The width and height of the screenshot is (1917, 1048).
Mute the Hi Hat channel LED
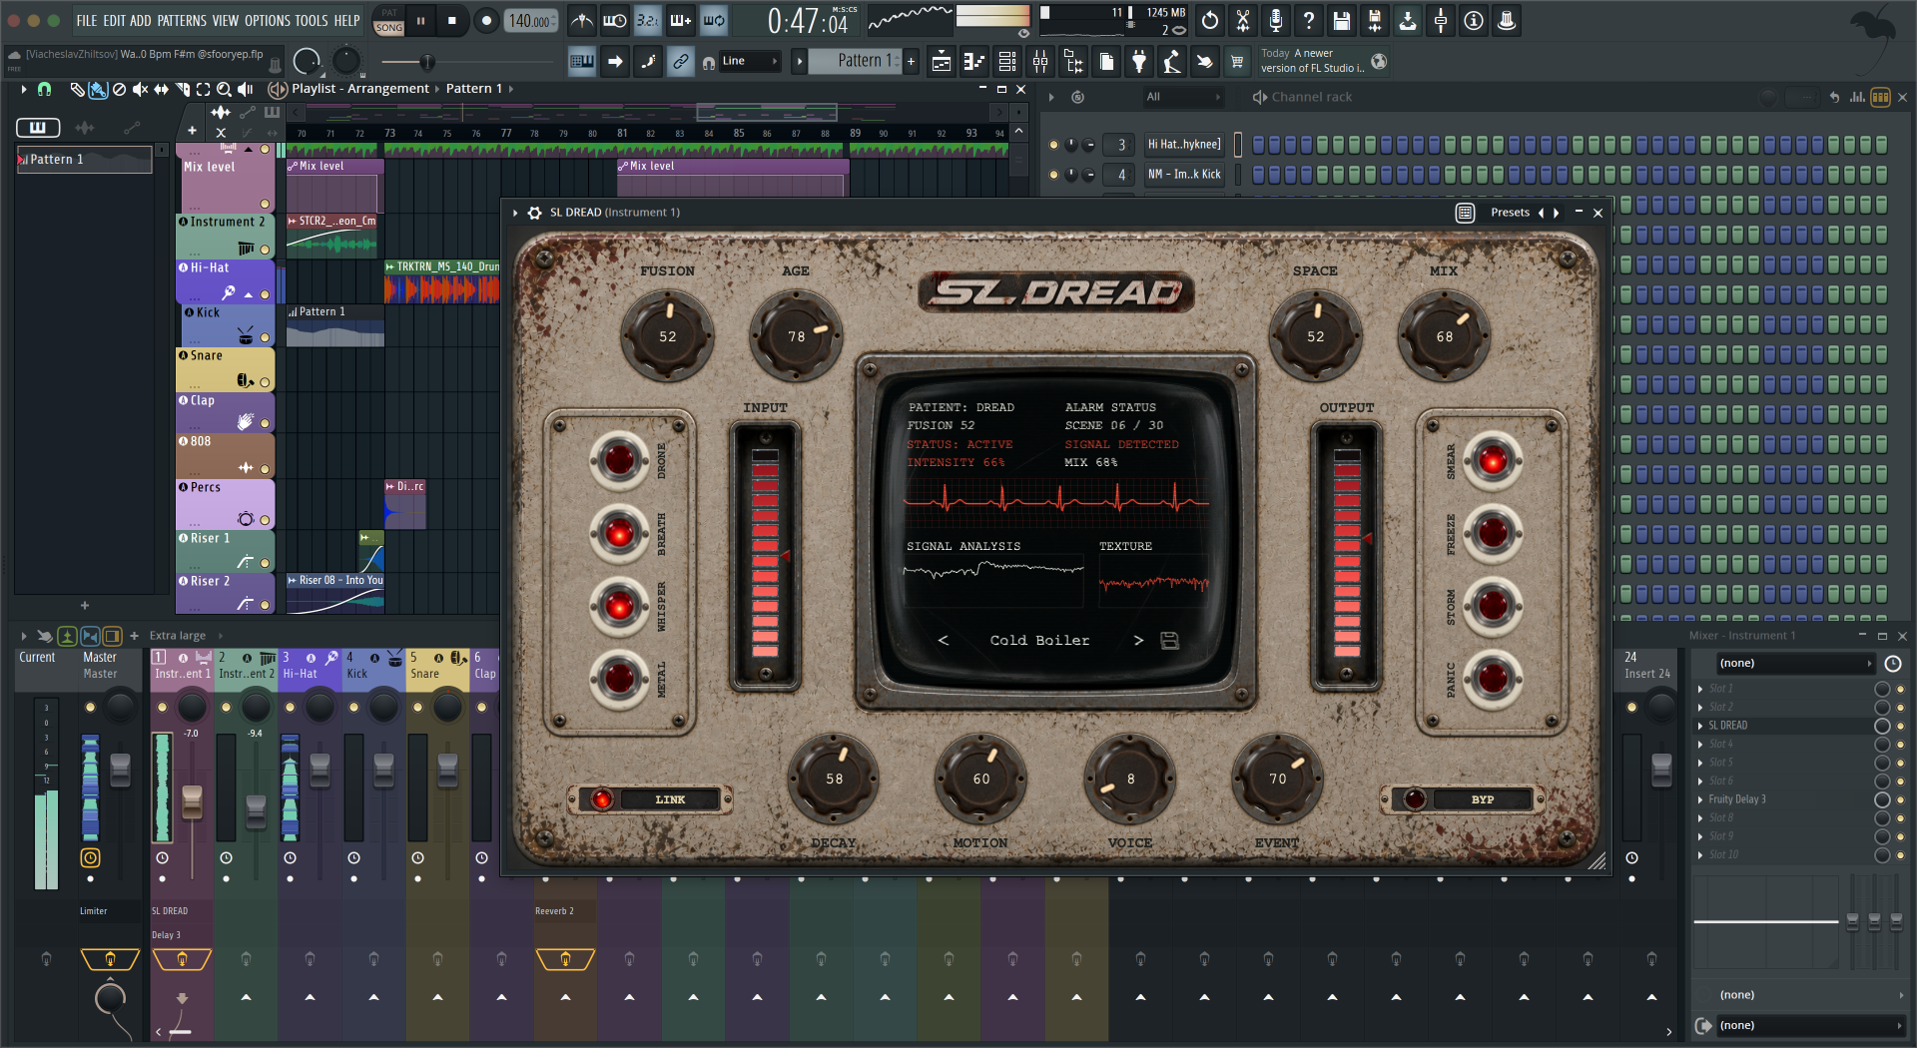(1053, 145)
